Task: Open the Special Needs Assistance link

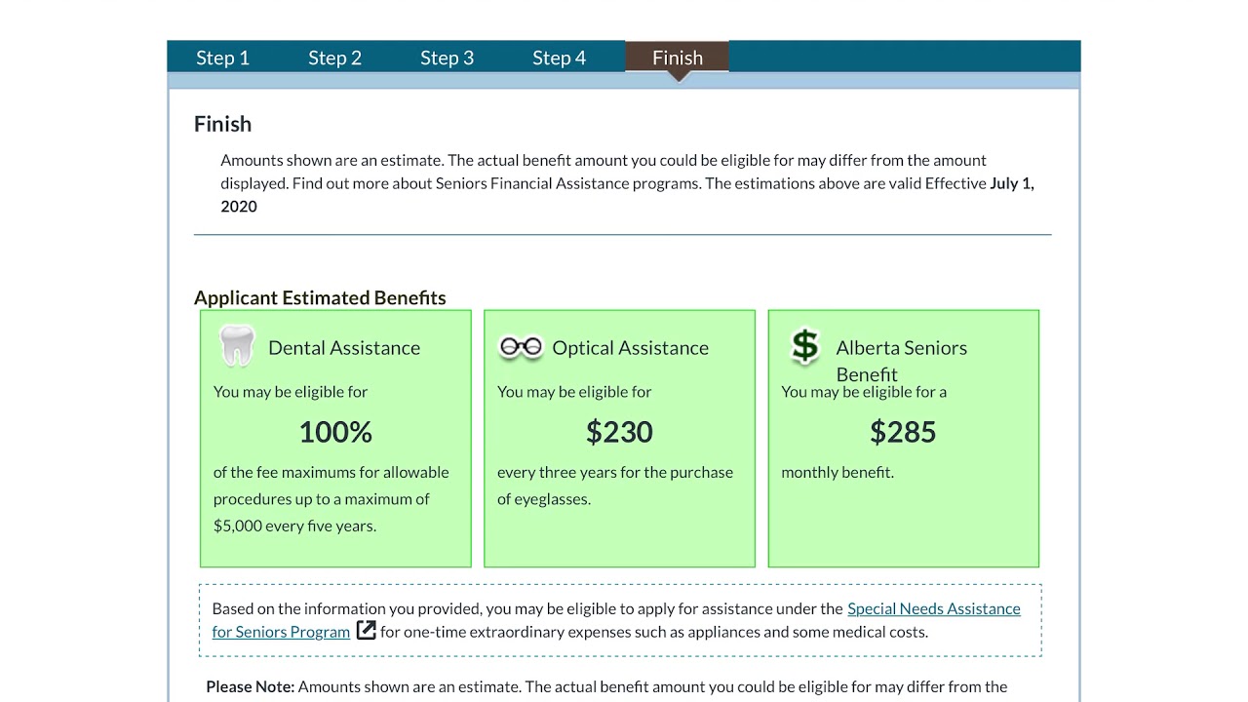Action: tap(933, 608)
